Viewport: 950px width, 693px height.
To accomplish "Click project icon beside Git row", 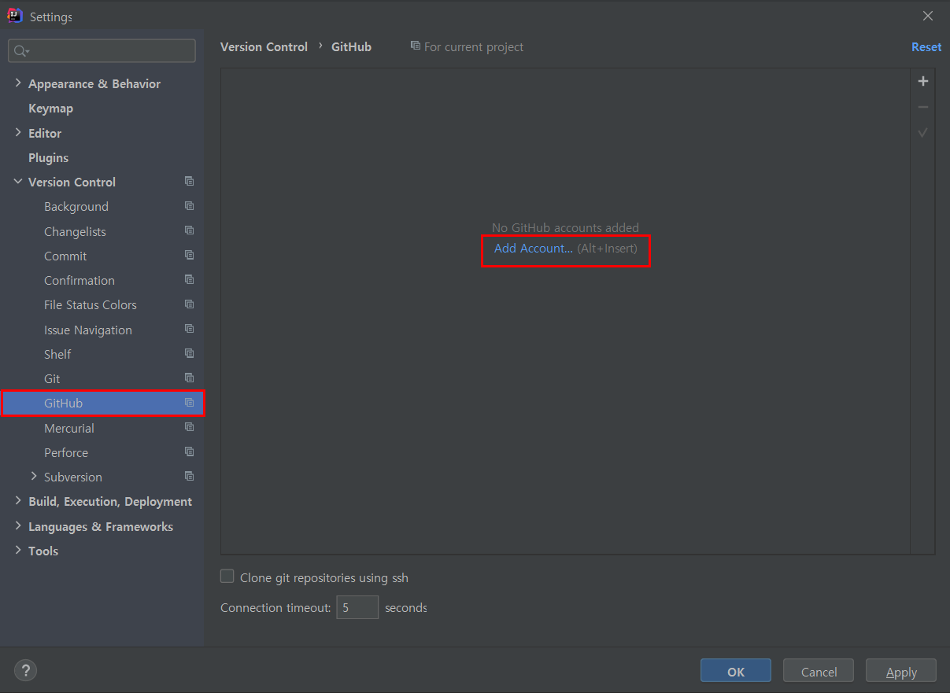I will [x=189, y=378].
